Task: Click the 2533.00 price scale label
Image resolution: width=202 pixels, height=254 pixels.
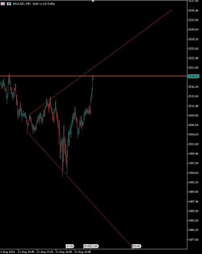Action: (x=193, y=20)
